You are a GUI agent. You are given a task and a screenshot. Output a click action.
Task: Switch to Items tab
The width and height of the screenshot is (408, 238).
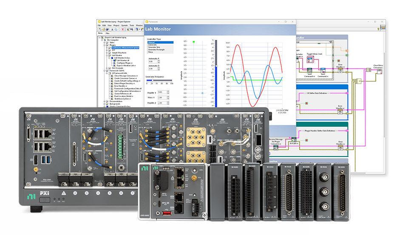[x=100, y=33]
